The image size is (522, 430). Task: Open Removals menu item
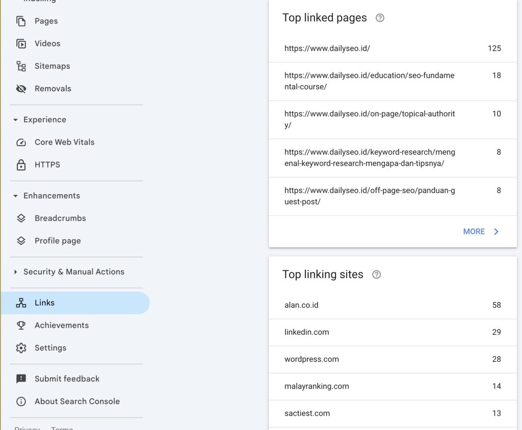tap(75, 89)
